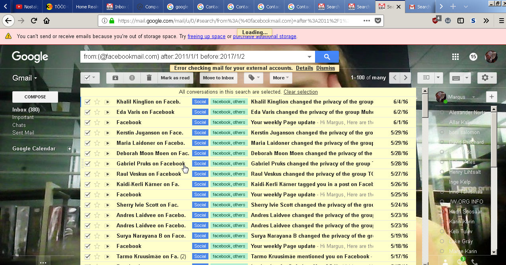
Task: Open the Sent Mail folder
Action: 23,133
